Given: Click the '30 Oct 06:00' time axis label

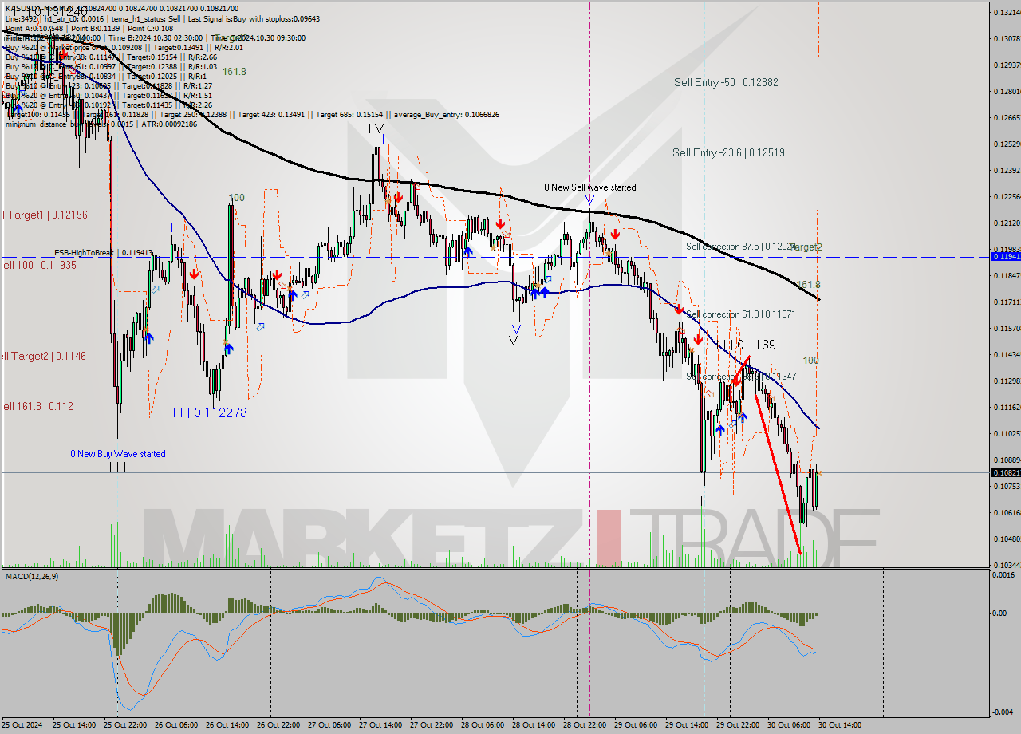Looking at the screenshot, I should (x=788, y=725).
